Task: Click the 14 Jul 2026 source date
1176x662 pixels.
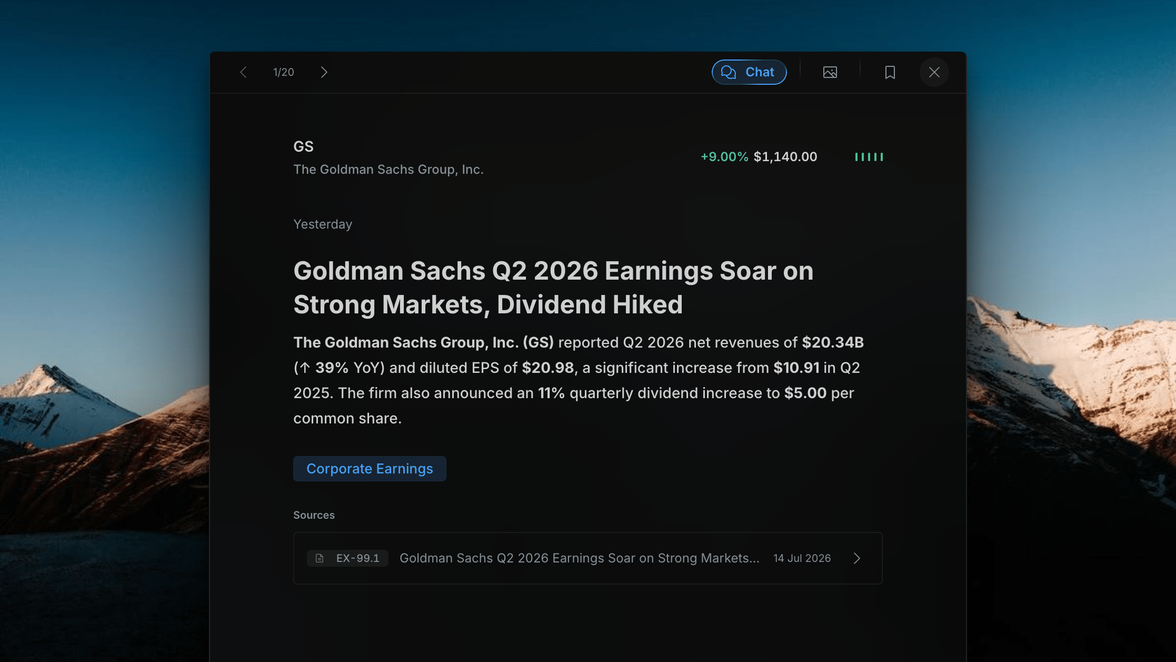Action: 802,558
